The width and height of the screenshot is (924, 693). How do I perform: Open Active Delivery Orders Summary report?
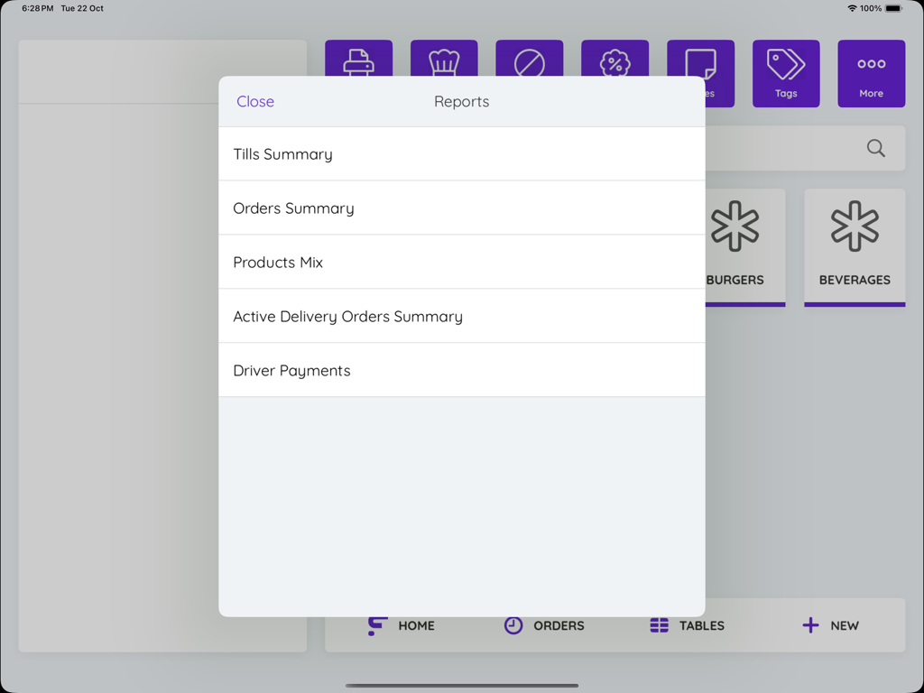point(461,317)
